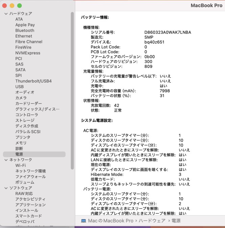Click the manufacturer value SMP
225x228 pixels.
(x=149, y=37)
